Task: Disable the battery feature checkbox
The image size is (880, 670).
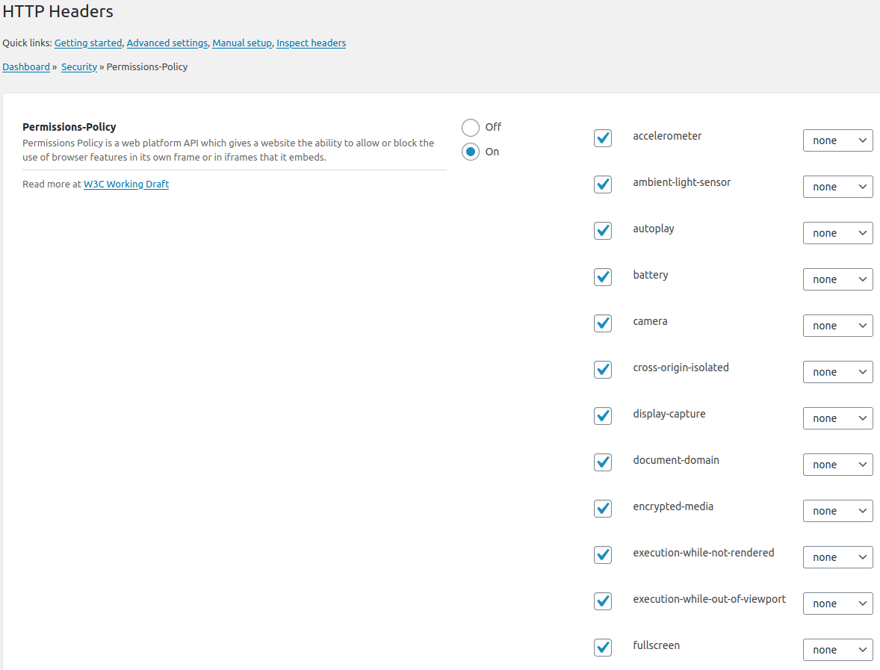Action: point(602,277)
